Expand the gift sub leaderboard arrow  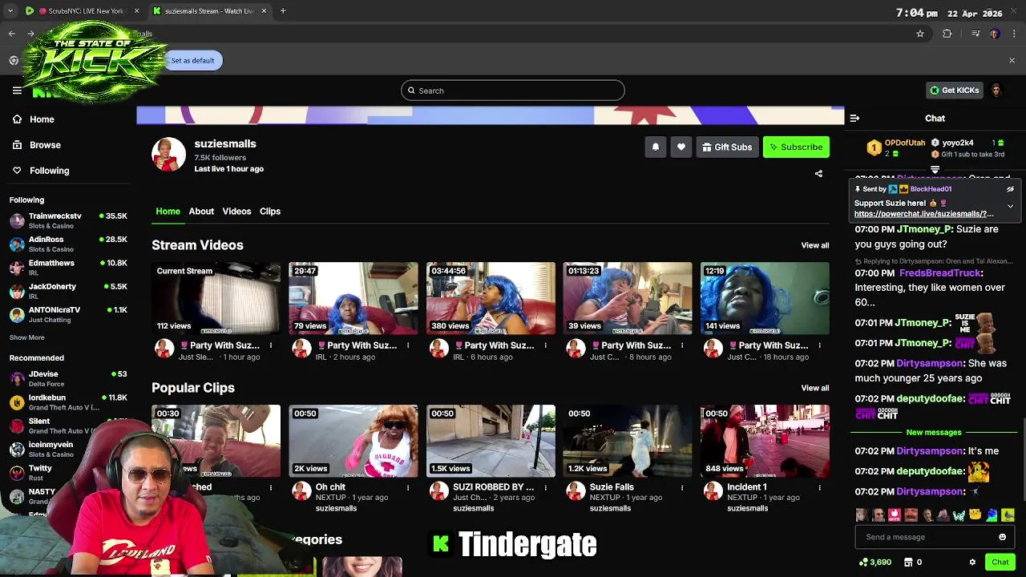935,169
